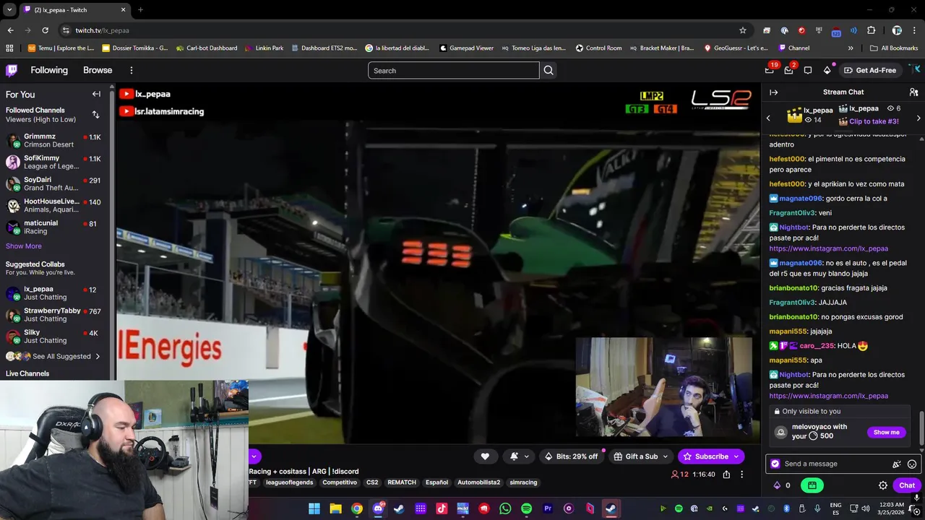
Task: Click the Twitch logo home icon
Action: click(x=12, y=70)
